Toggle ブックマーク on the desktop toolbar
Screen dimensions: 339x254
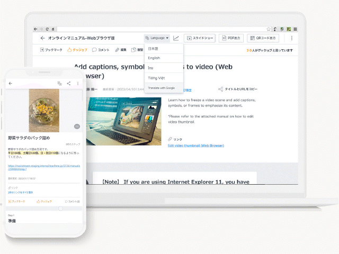coord(51,50)
